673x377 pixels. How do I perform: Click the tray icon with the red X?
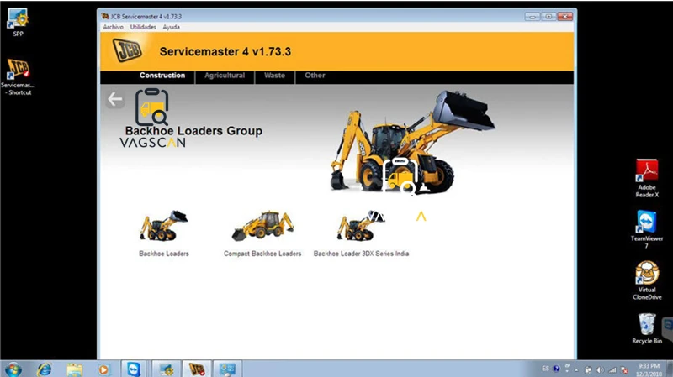[x=624, y=369]
